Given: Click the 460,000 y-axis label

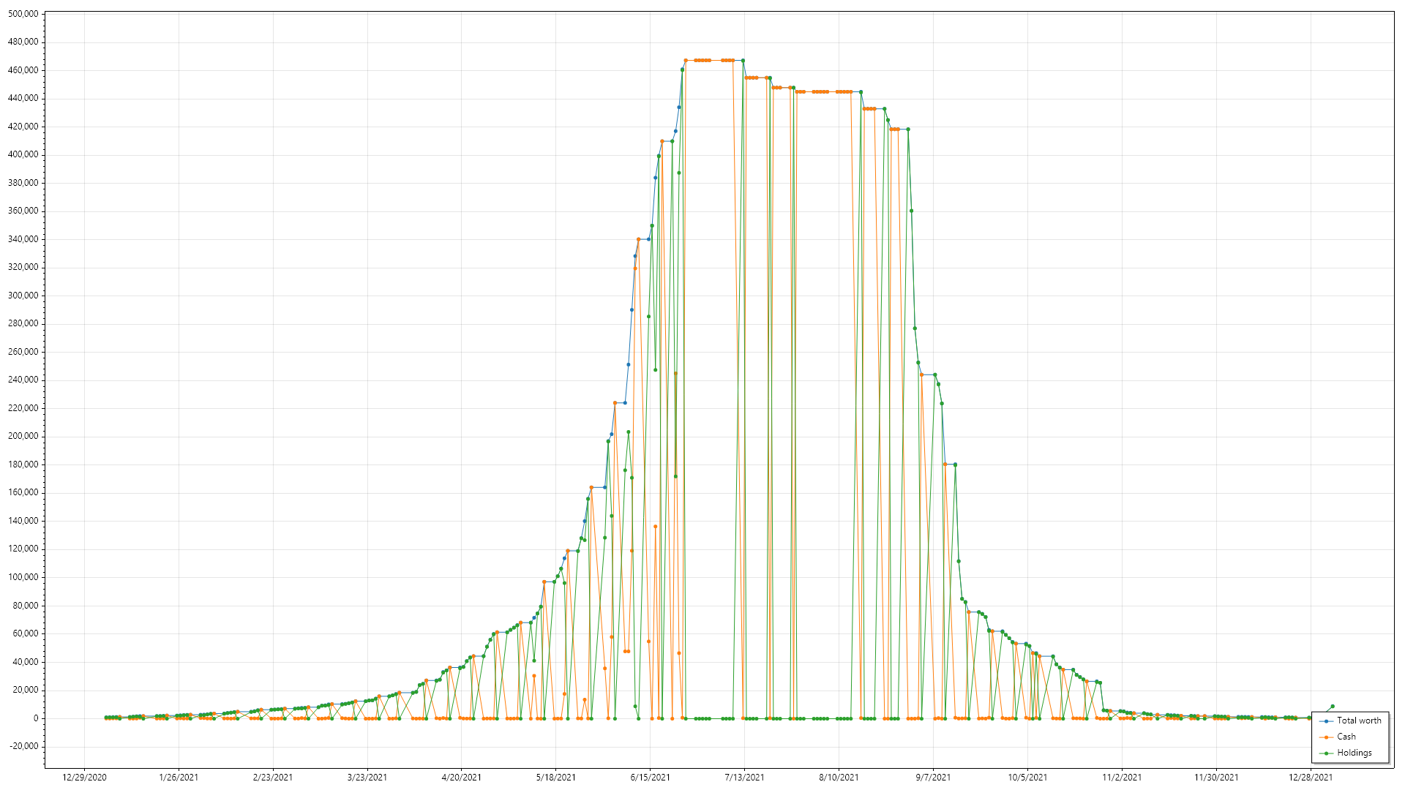Looking at the screenshot, I should [23, 70].
